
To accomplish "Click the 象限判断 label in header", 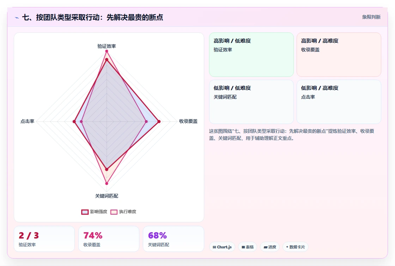I will 371,17.
